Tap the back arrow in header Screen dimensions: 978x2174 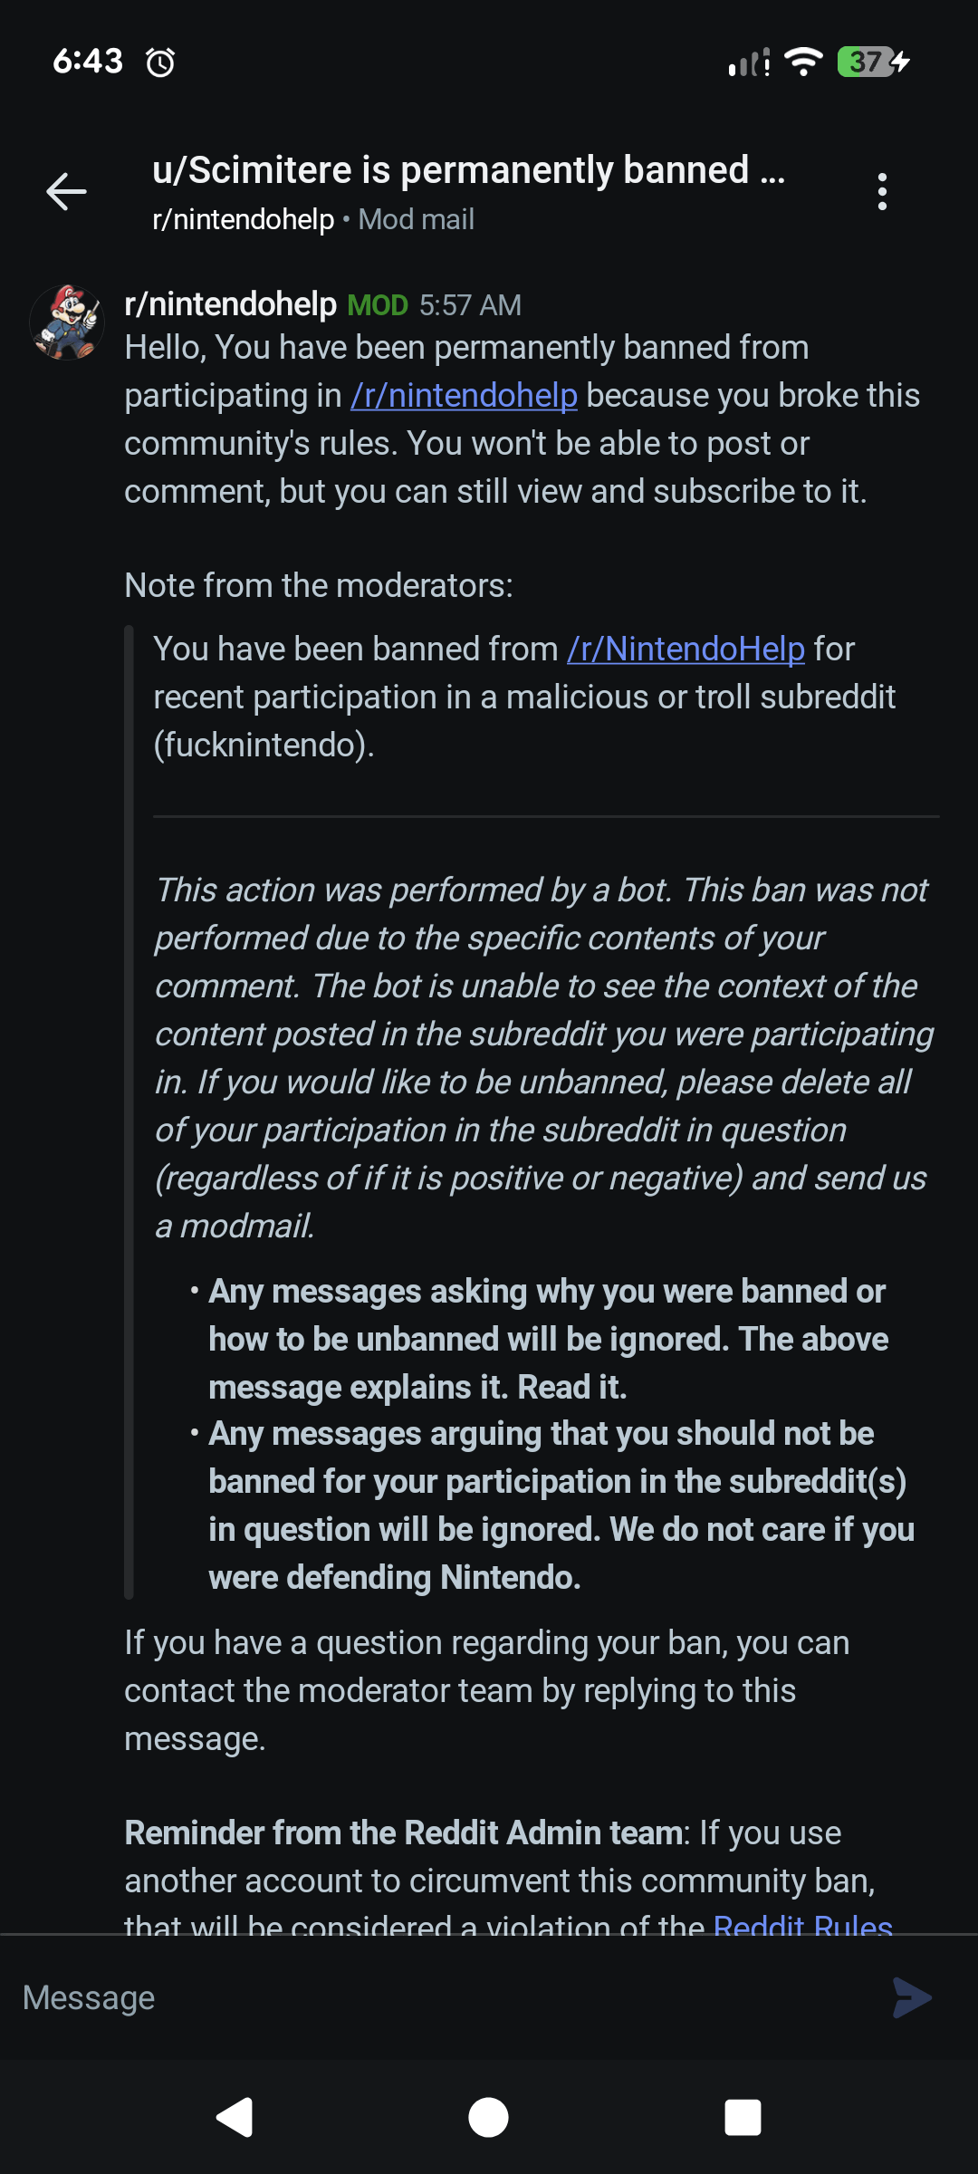click(66, 192)
